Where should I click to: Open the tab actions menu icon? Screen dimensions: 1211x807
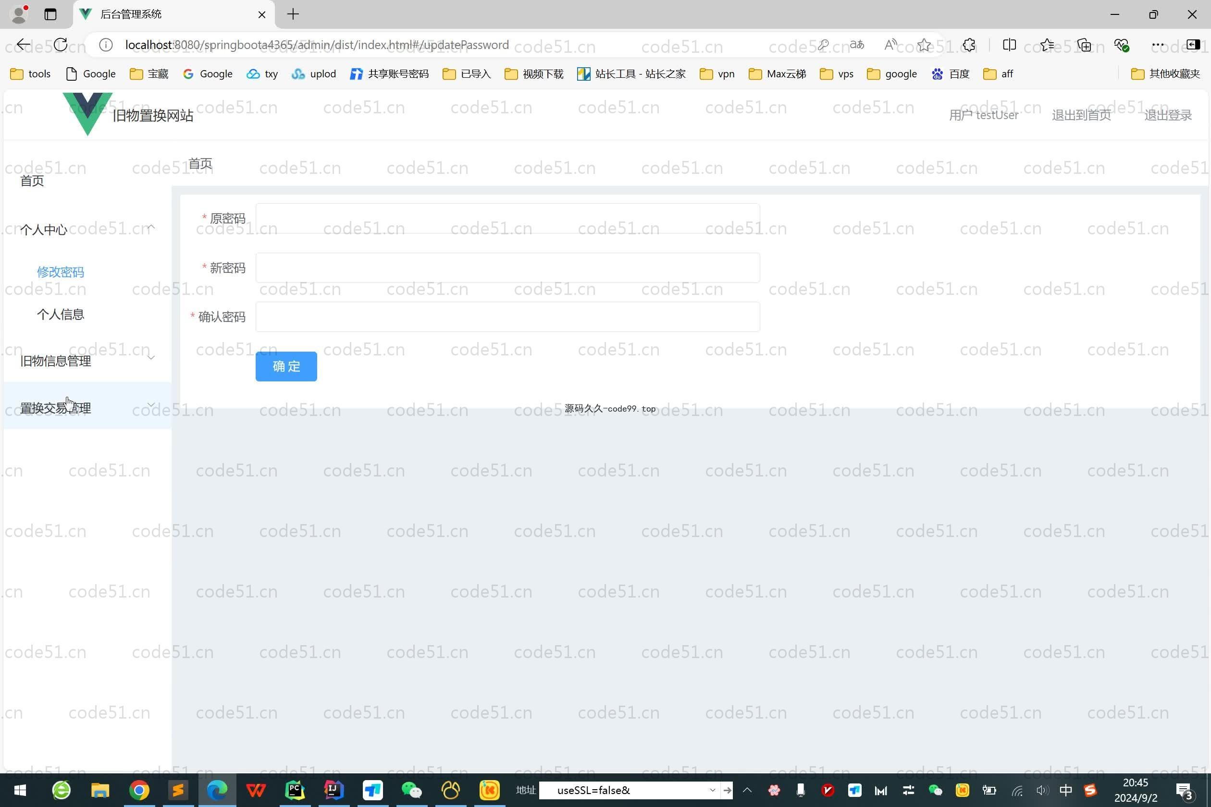click(x=50, y=14)
